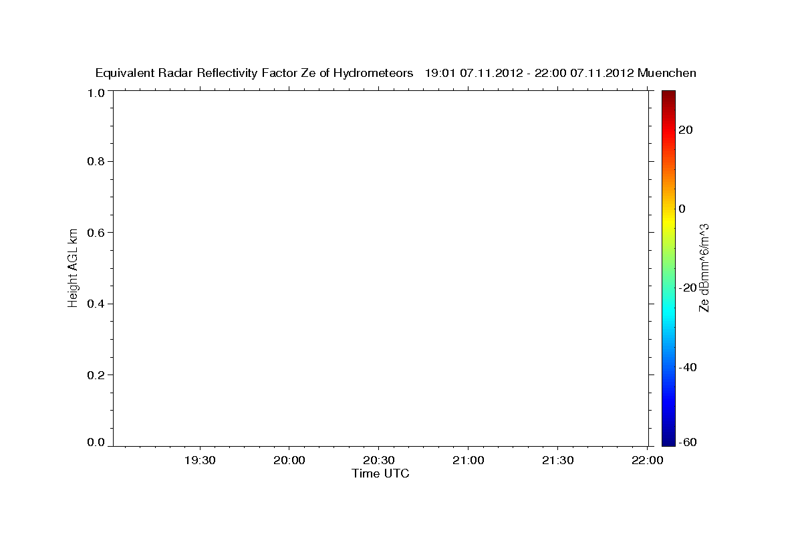Click the Time UTC axis title
The width and height of the screenshot is (802, 535).
tap(380, 474)
